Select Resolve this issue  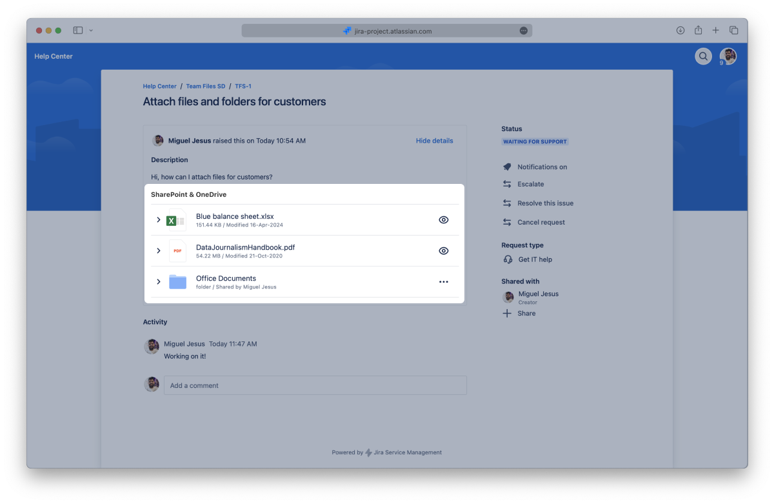click(544, 203)
